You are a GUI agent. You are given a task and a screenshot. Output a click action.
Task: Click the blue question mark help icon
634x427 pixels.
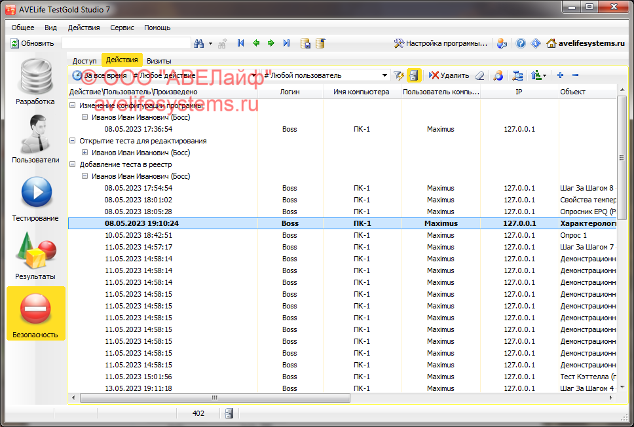(521, 43)
